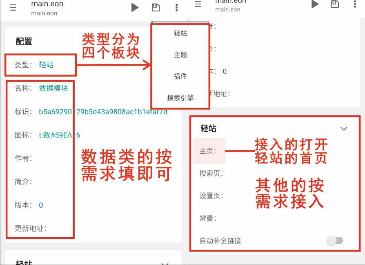Tap the 主页 input field
The width and height of the screenshot is (365, 265).
click(209, 150)
